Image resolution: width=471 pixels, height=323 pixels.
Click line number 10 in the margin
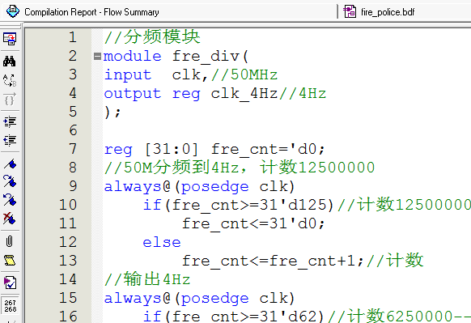(68, 205)
